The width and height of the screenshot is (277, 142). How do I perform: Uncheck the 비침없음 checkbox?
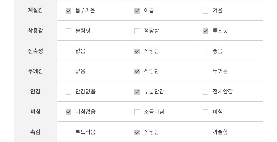[x=68, y=112]
